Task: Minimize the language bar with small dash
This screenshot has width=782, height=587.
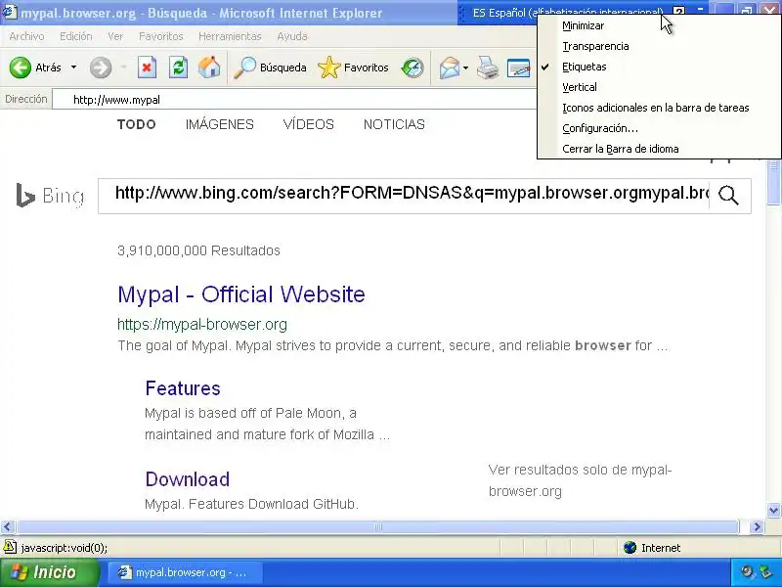Action: (700, 9)
